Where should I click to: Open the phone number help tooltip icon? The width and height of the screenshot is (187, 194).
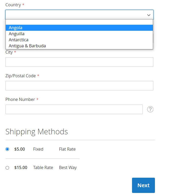[150, 109]
